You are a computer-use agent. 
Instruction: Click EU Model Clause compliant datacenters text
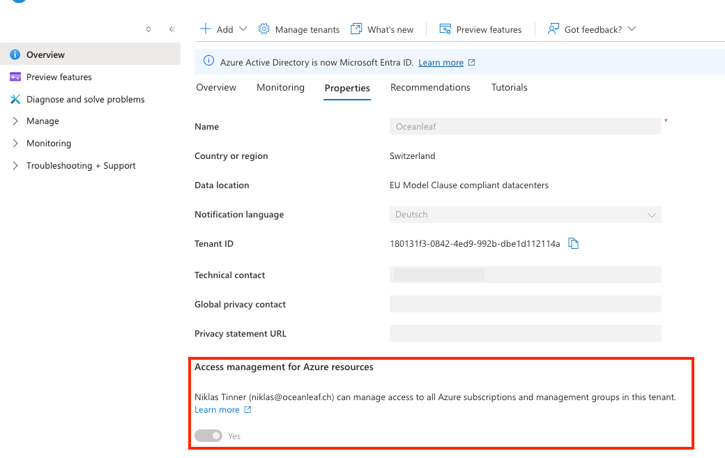click(469, 185)
